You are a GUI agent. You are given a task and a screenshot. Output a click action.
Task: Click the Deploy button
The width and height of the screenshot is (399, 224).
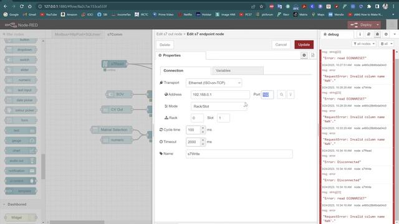[x=362, y=25]
